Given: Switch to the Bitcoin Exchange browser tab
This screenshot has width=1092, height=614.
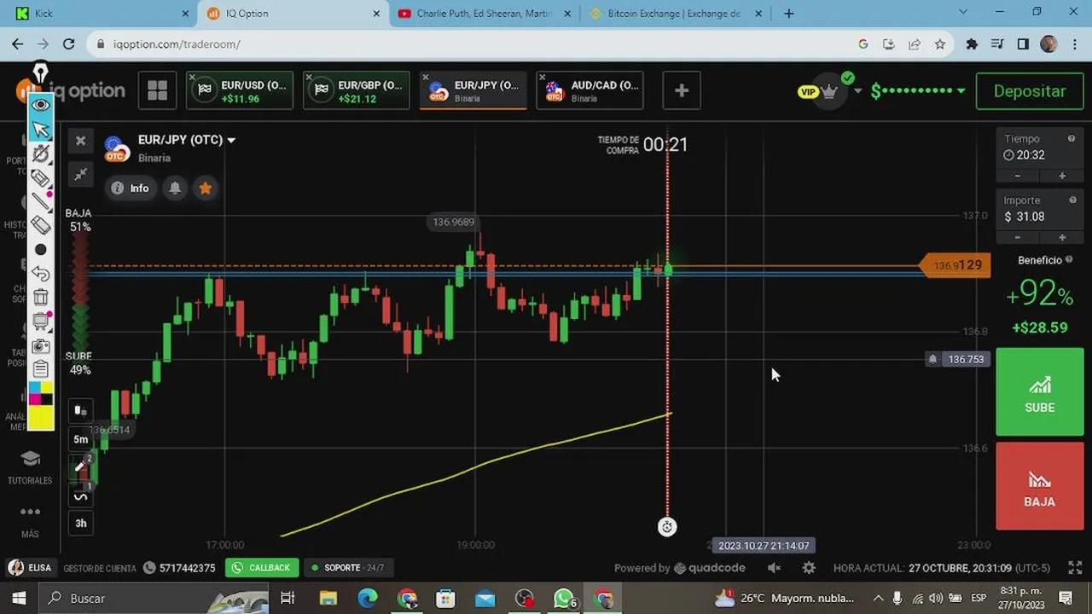Looking at the screenshot, I should click(674, 14).
